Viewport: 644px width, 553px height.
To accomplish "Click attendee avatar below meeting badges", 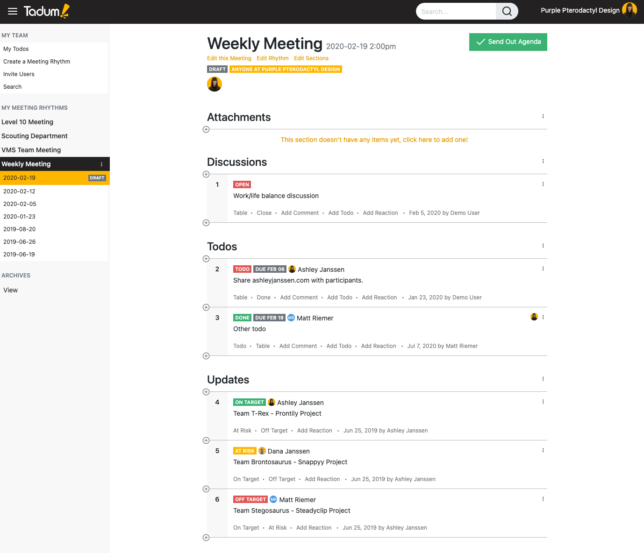I will point(215,84).
